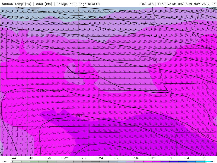Click the "College of DuPage NEXLAB" credit text

pyautogui.click(x=78, y=4)
